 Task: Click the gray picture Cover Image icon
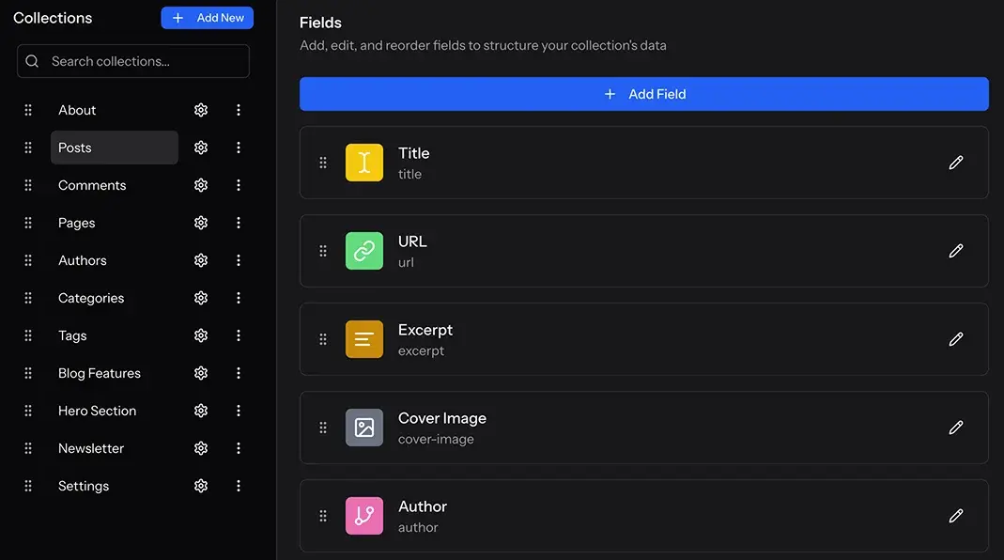(364, 428)
